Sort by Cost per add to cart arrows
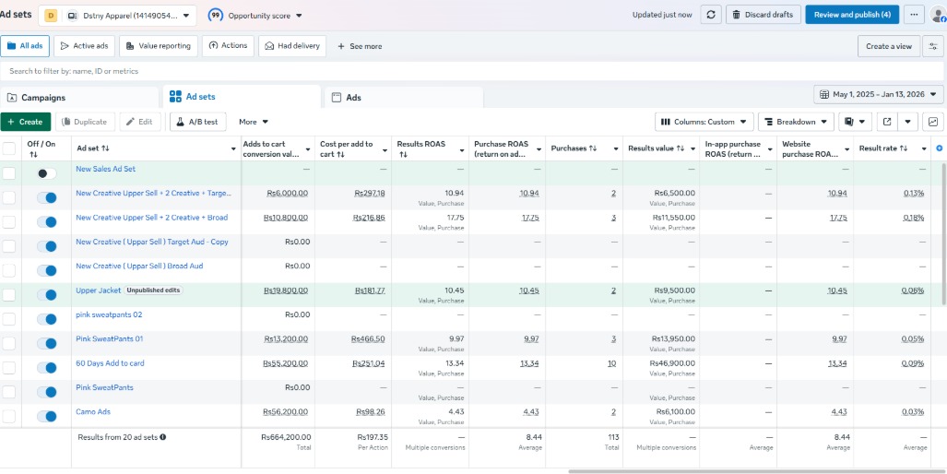Viewport: 947px width, 474px height. (341, 155)
